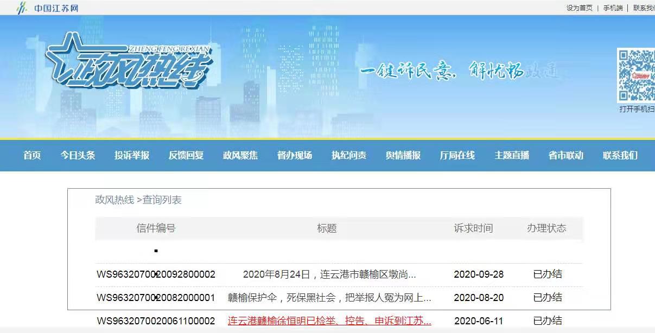Image resolution: width=655 pixels, height=333 pixels.
Task: Click the 中国江苏网 logo icon
Action: [22, 8]
